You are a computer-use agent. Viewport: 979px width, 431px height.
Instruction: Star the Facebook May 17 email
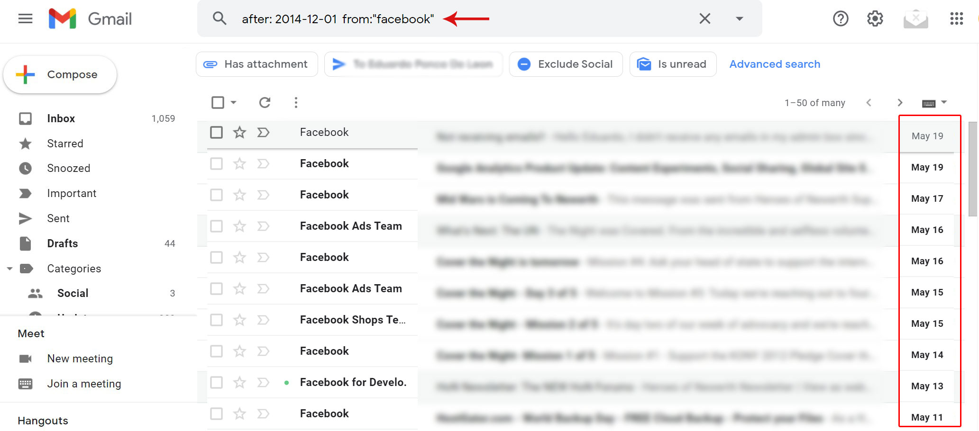pos(239,195)
